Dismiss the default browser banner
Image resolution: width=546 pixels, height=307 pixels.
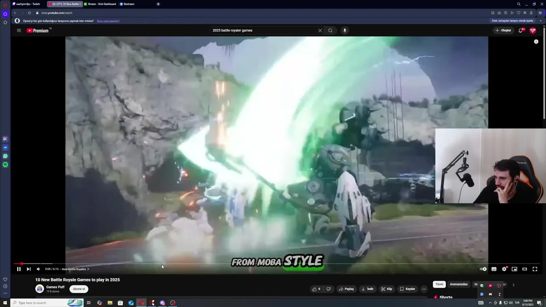tap(540, 21)
